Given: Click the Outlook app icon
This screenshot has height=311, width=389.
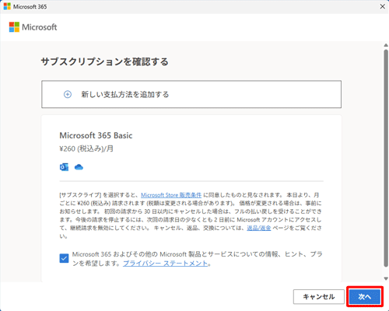Looking at the screenshot, I should 64,167.
